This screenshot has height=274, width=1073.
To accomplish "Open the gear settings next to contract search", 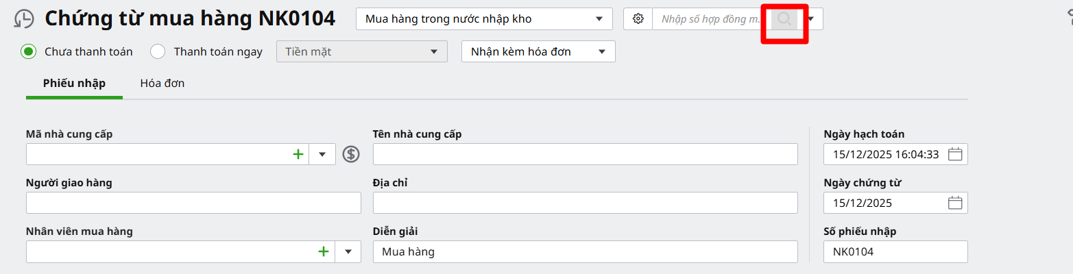I will pyautogui.click(x=638, y=19).
